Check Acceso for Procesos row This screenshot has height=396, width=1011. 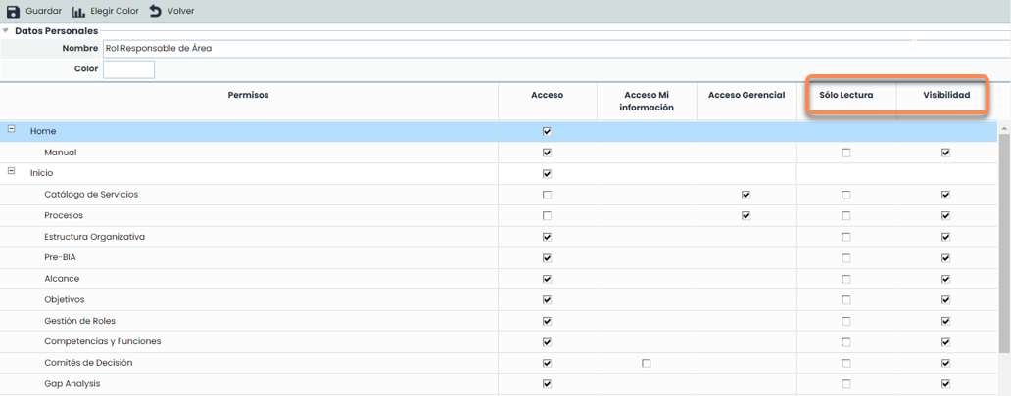[x=547, y=215]
